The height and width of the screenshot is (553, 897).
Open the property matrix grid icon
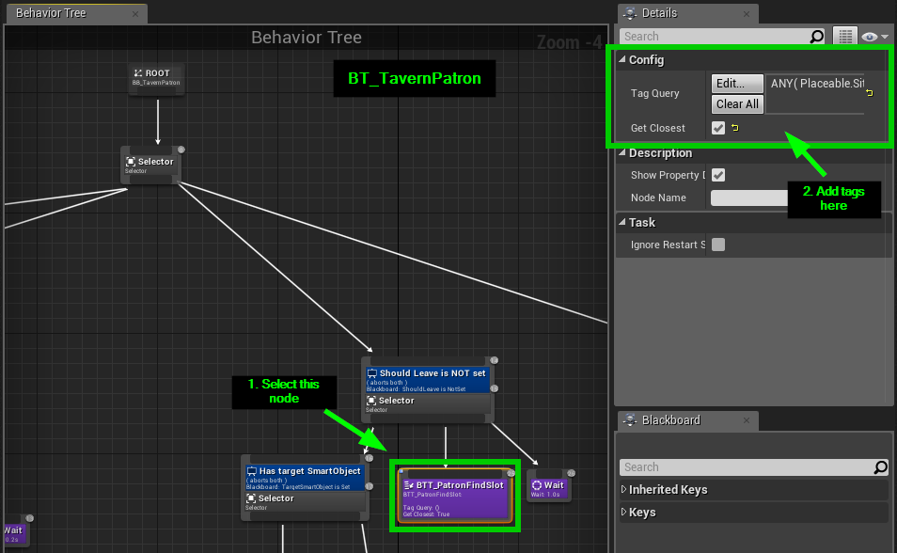click(845, 37)
